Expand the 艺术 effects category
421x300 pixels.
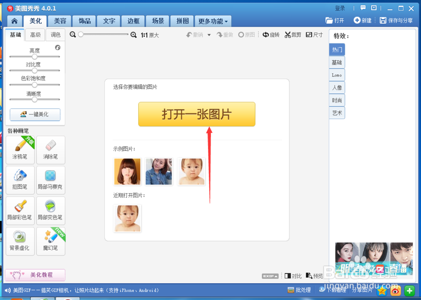(337, 112)
